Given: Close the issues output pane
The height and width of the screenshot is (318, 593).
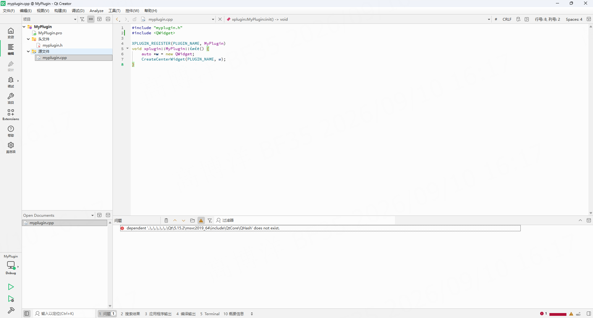Looking at the screenshot, I should pyautogui.click(x=589, y=220).
